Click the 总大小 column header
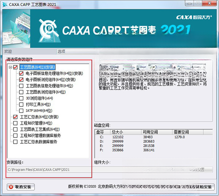 point(126,132)
